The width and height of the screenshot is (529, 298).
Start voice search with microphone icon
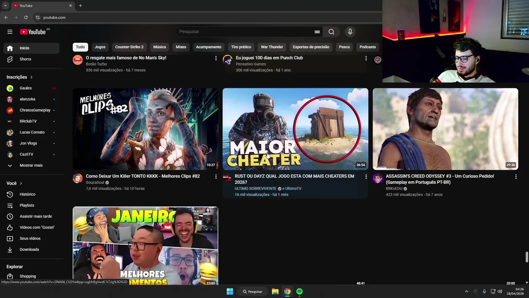pos(350,32)
